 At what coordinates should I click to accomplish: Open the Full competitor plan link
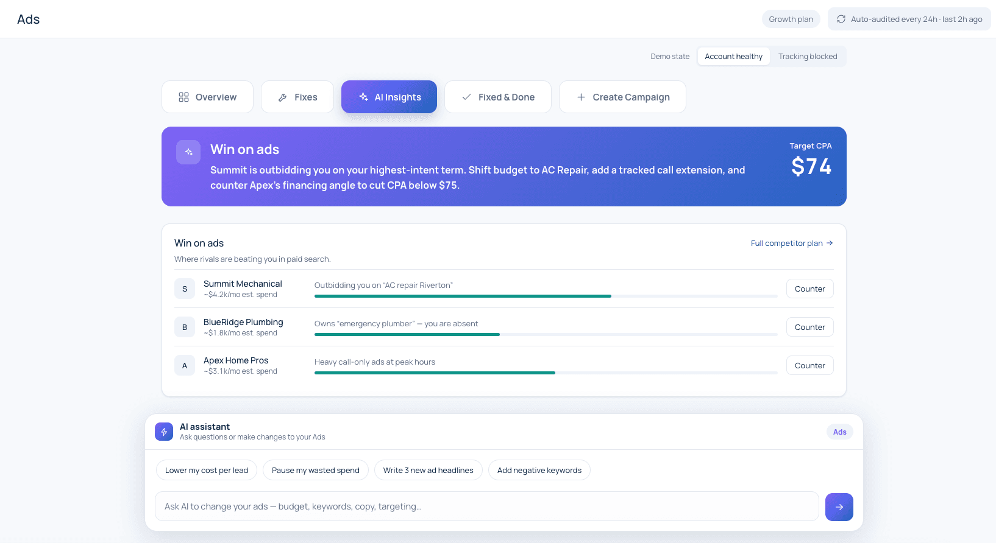tap(792, 243)
